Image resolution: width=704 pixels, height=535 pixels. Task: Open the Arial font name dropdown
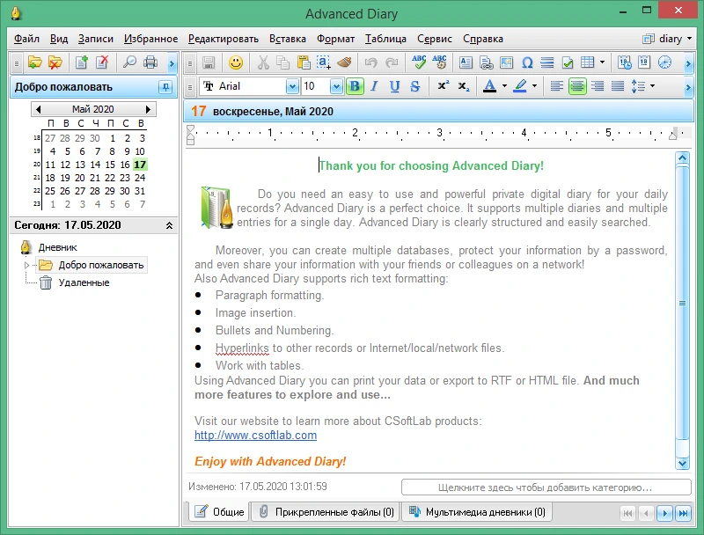click(x=292, y=86)
